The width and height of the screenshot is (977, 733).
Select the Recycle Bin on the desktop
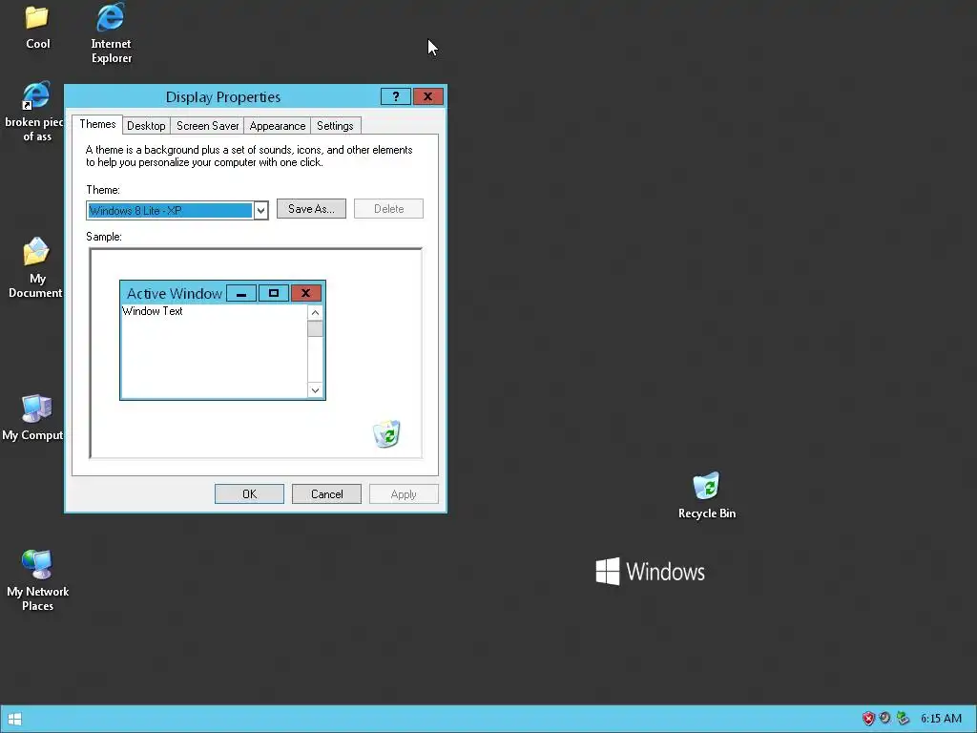click(x=707, y=495)
